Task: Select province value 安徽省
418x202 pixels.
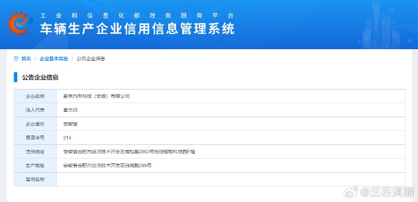Action: 71,124
